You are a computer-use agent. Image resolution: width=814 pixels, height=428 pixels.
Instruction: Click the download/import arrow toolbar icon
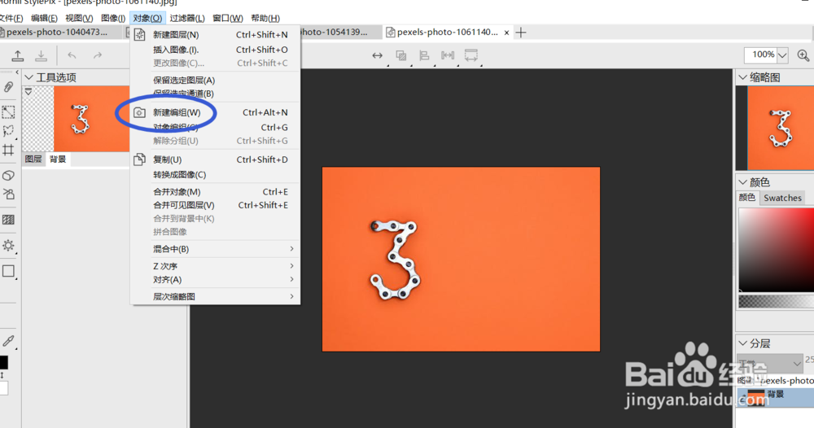click(41, 55)
